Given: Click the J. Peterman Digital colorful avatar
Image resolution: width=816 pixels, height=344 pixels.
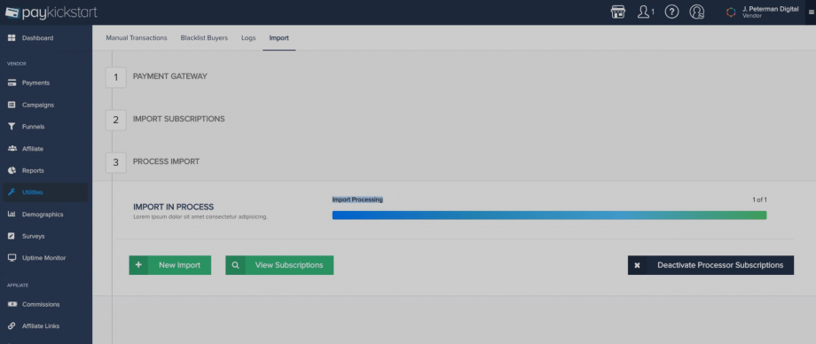Looking at the screenshot, I should tap(731, 12).
